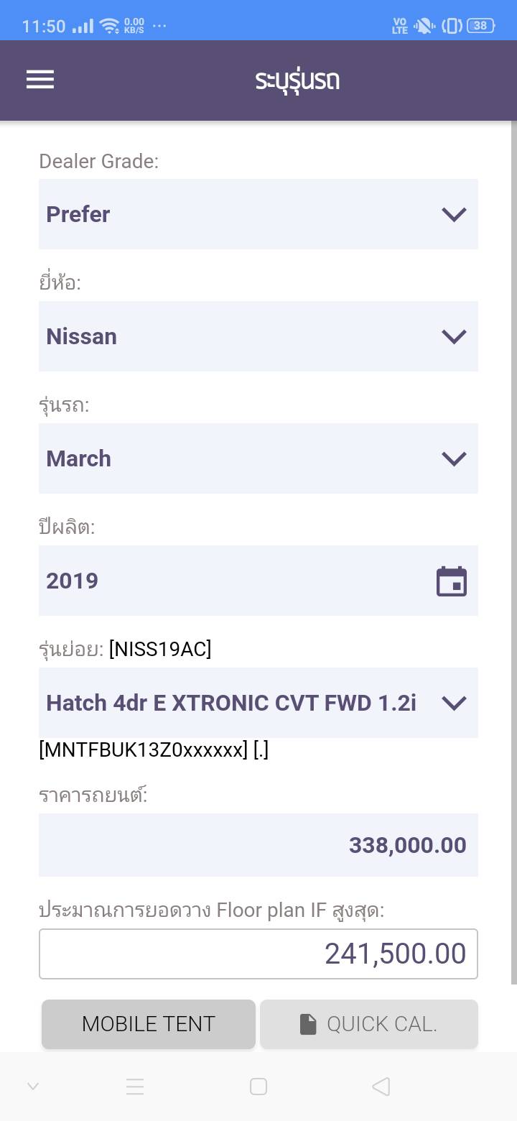Open recent apps with three-line nav icon
Viewport: 517px width, 1121px height.
pos(135,1087)
